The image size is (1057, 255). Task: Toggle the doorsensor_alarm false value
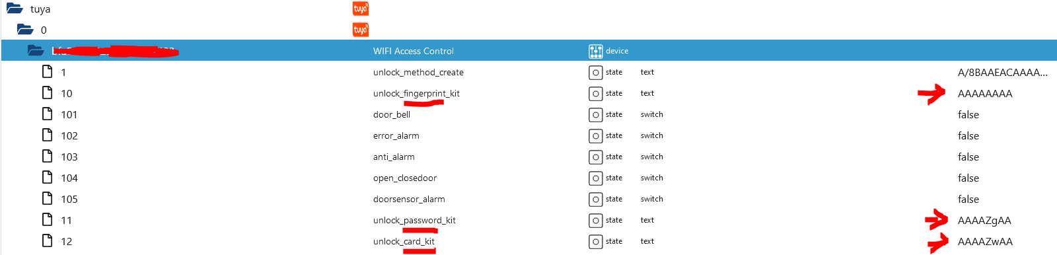(x=968, y=200)
